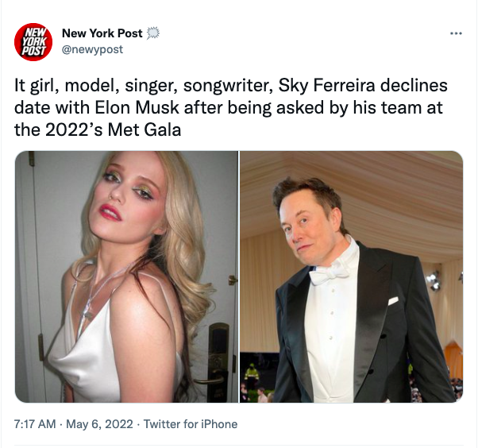Click the white bow tie in right photo
Image resolution: width=478 pixels, height=448 pixels.
[x=329, y=274]
